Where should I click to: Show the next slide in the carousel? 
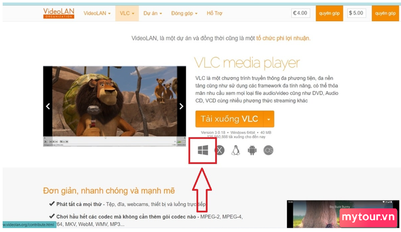point(181,106)
